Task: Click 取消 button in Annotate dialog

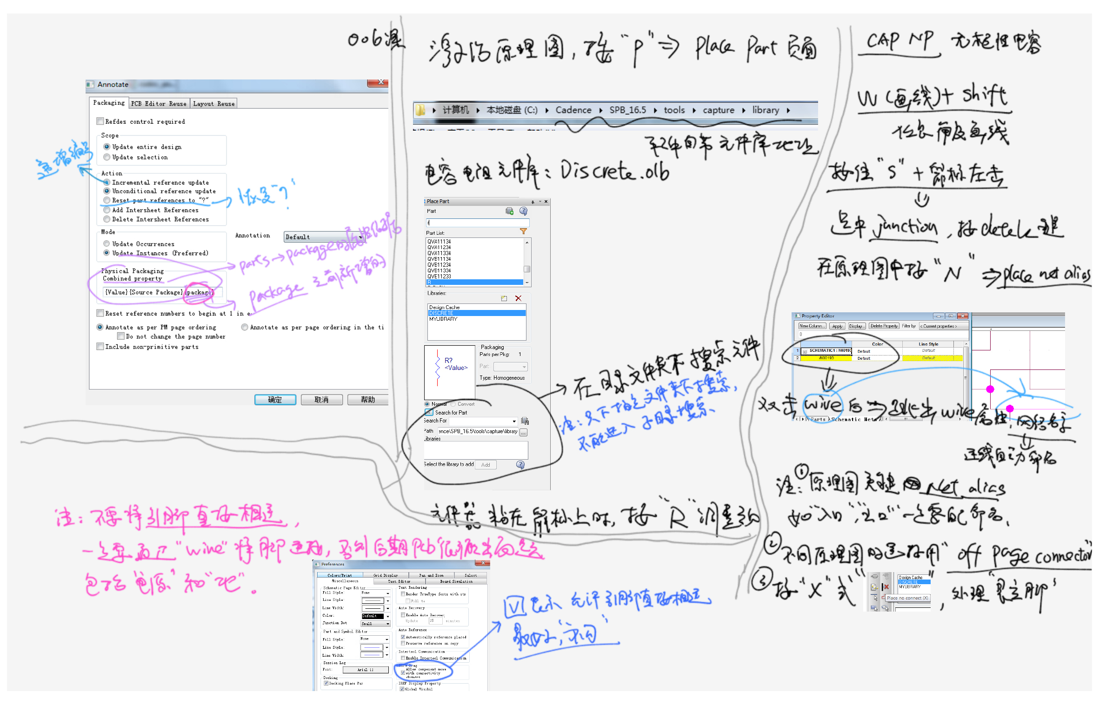Action: tap(321, 400)
